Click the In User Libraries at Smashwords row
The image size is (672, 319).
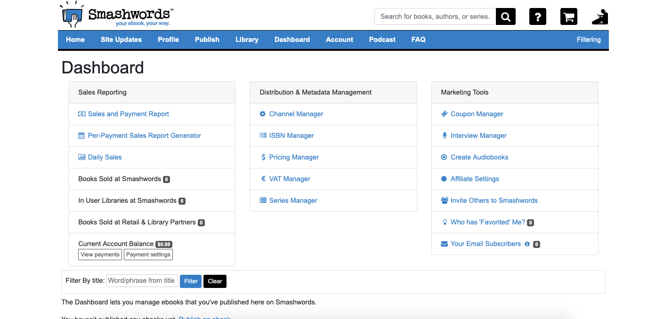(x=152, y=201)
